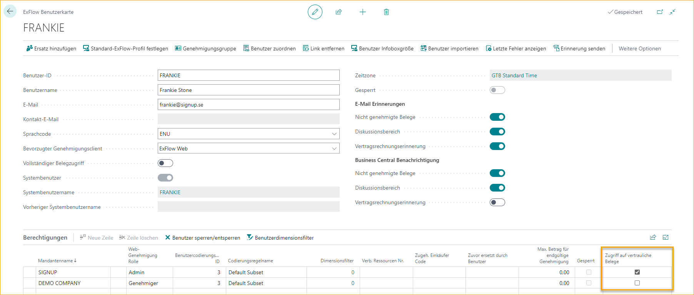Click the pencil edit icon

[x=315, y=12]
